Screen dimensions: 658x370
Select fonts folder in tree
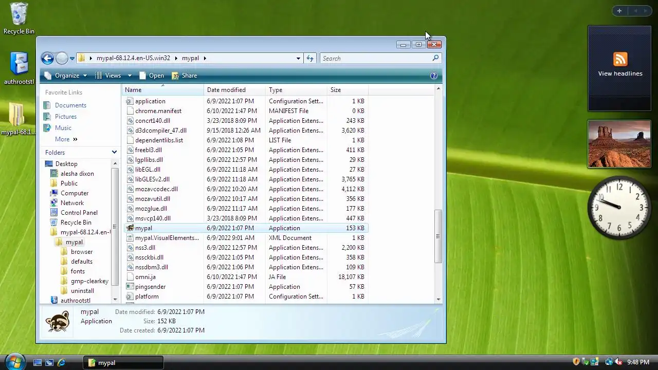[x=78, y=271]
